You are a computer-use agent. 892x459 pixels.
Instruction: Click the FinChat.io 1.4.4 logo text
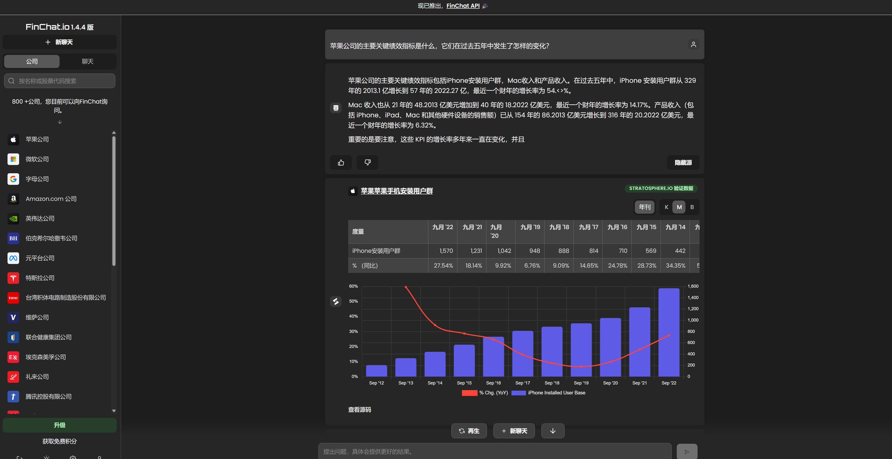[x=60, y=27]
